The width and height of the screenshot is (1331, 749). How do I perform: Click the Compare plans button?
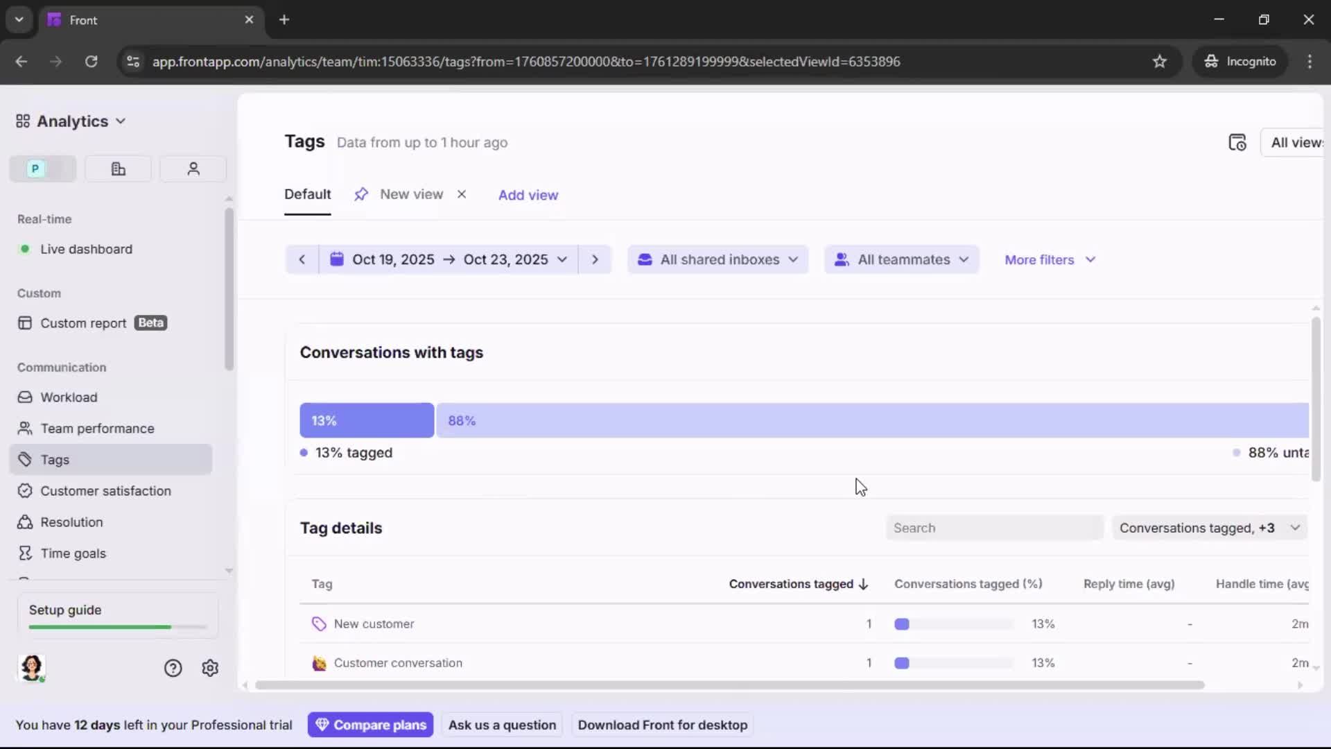(371, 725)
